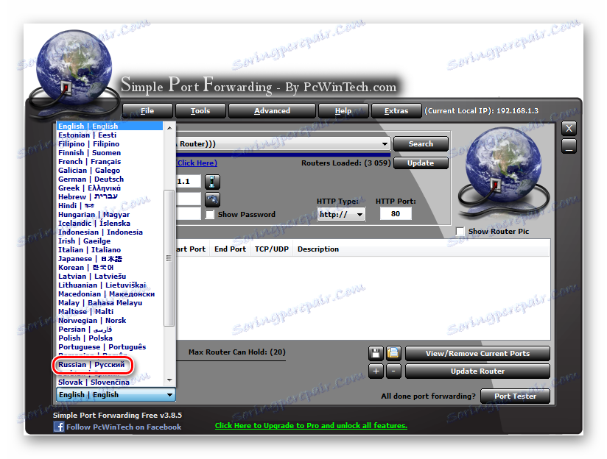Select Hebrew language entry
Screen dimensions: 607x459
point(110,197)
